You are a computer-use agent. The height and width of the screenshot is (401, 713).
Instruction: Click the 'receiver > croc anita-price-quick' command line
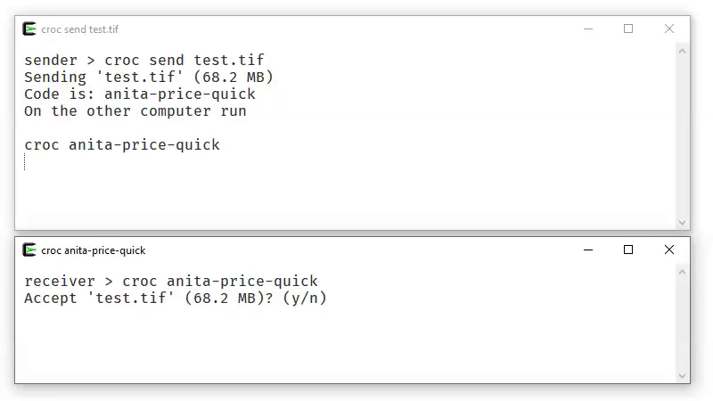tap(171, 282)
